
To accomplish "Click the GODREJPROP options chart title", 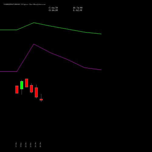I will (25, 4).
